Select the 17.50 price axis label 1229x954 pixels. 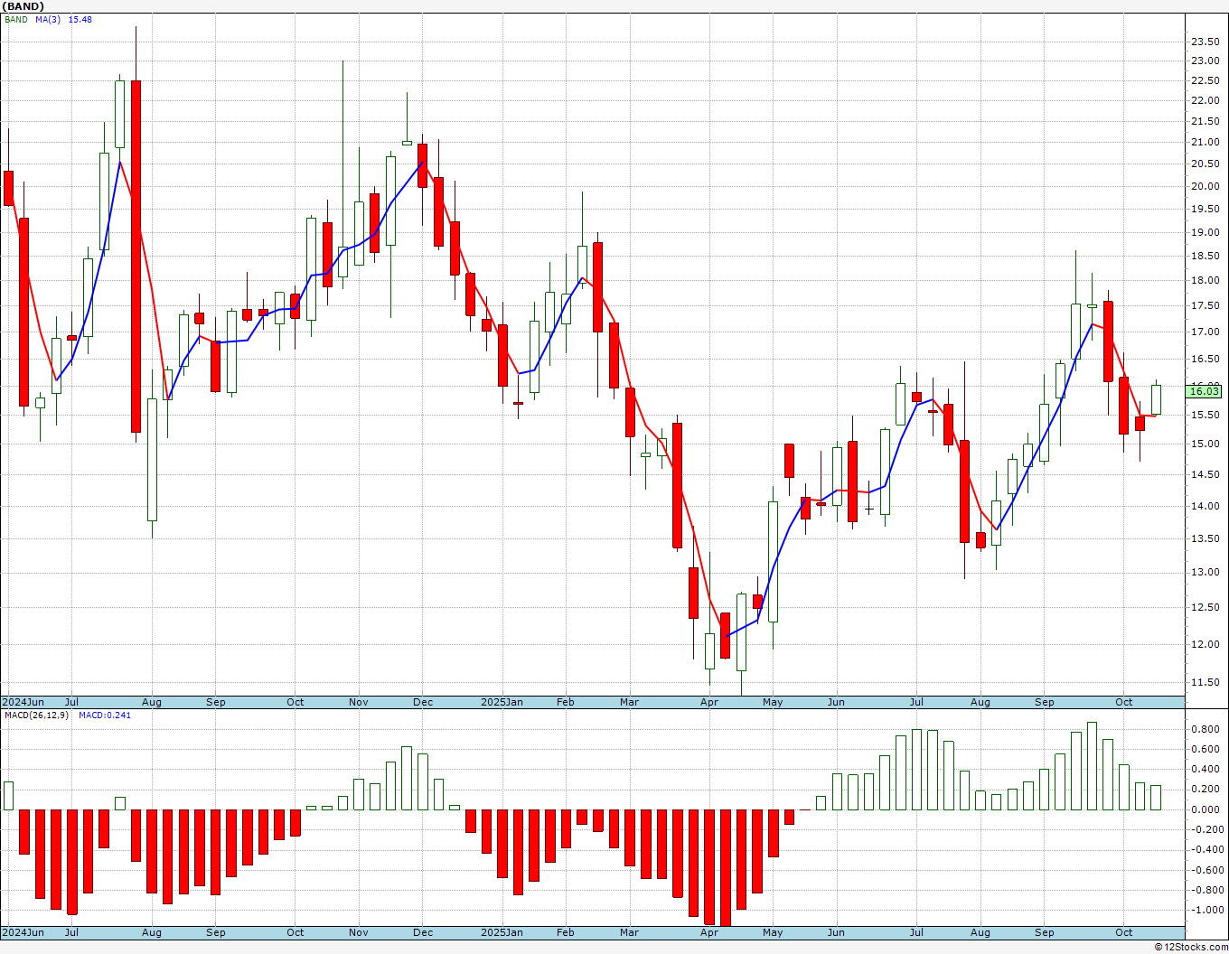1205,305
